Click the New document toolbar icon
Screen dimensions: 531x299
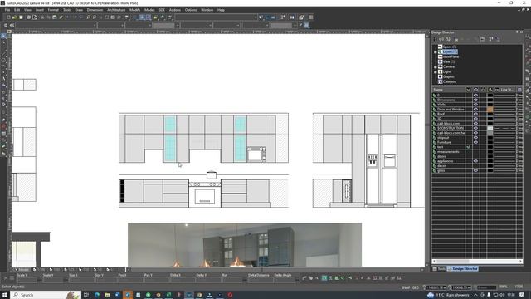coord(8,17)
